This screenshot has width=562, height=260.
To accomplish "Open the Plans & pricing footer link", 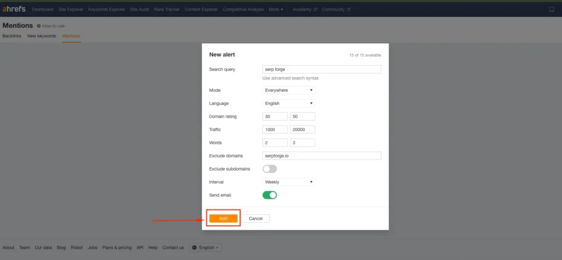I will [117, 247].
